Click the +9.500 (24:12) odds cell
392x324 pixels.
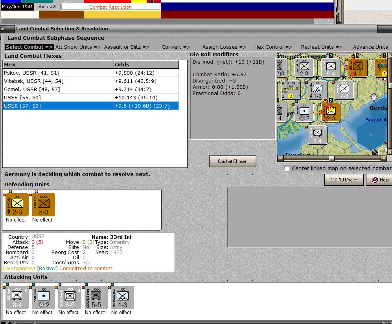[146, 73]
